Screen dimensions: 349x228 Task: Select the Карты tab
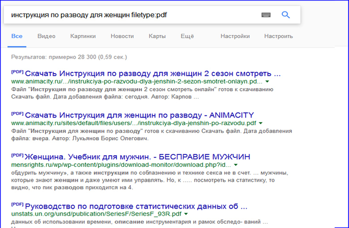point(157,36)
